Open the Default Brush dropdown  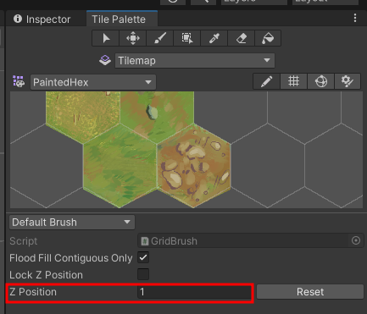pos(72,222)
